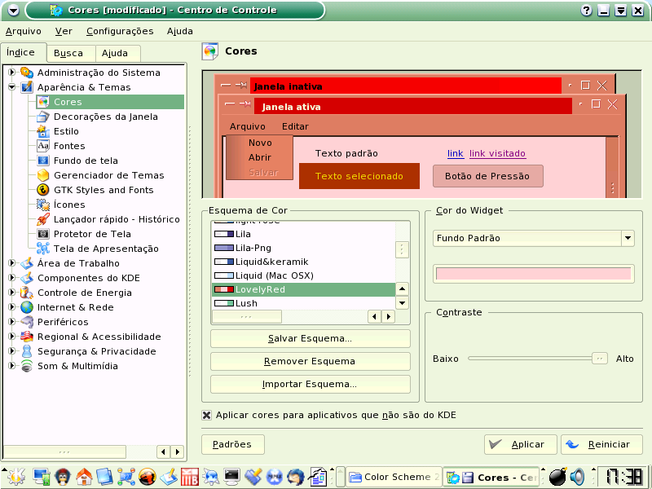Click the Reiniciar button
652x489 pixels.
tap(601, 444)
